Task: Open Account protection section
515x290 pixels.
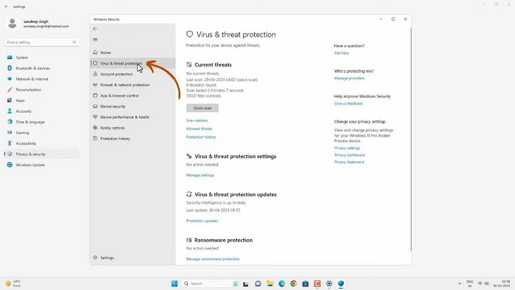Action: 133,74
